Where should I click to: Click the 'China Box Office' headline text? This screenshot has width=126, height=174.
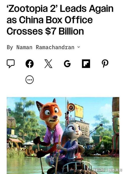tap(56, 20)
